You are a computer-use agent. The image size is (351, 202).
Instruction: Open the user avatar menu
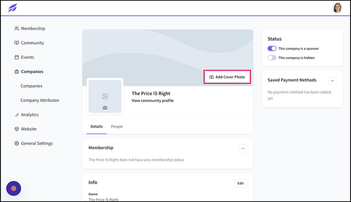[337, 8]
